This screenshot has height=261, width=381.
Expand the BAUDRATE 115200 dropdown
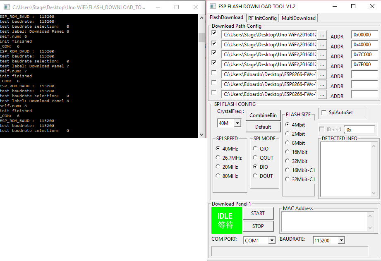click(x=341, y=240)
